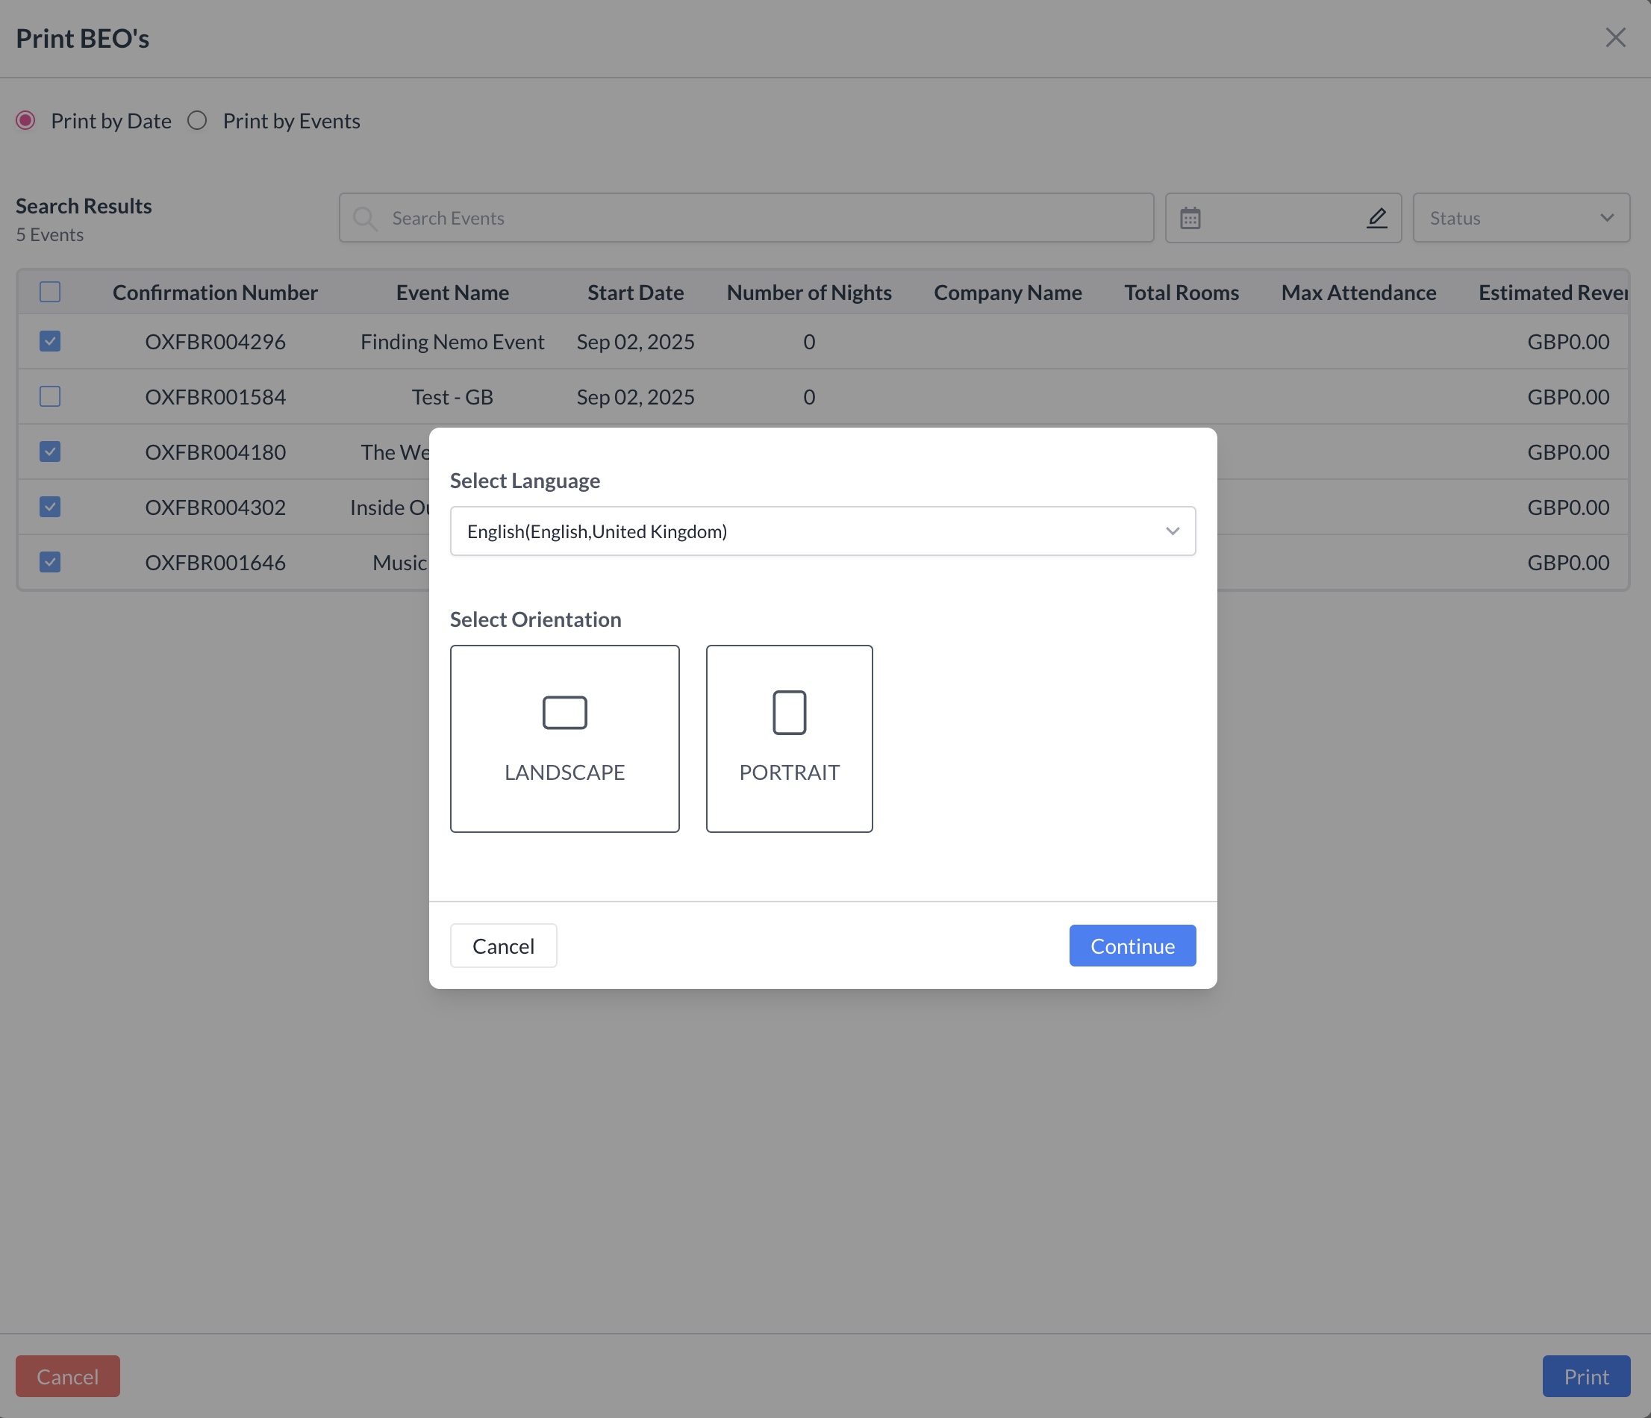The image size is (1651, 1418).
Task: Uncheck the OXFBR001646 row checkbox
Action: (x=50, y=562)
